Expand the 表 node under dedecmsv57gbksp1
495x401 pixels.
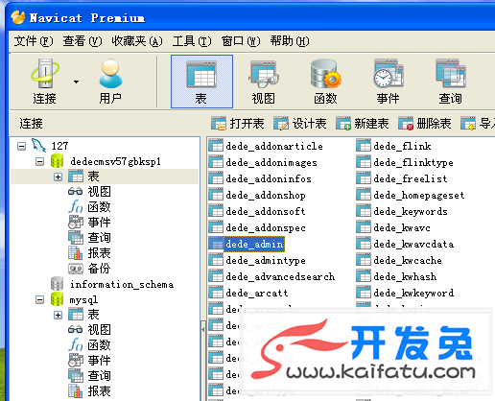pyautogui.click(x=58, y=177)
